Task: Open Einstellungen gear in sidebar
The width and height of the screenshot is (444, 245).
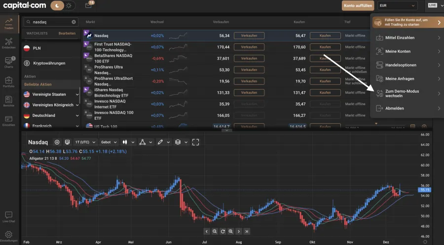Action: 8,236
